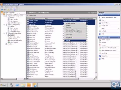Choose New Local Move Request in context menu
This screenshot has width=121, height=90.
point(75,30)
